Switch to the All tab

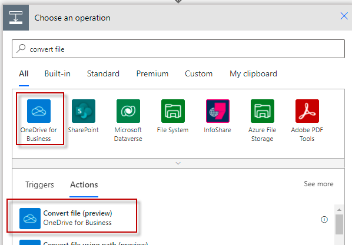point(24,74)
